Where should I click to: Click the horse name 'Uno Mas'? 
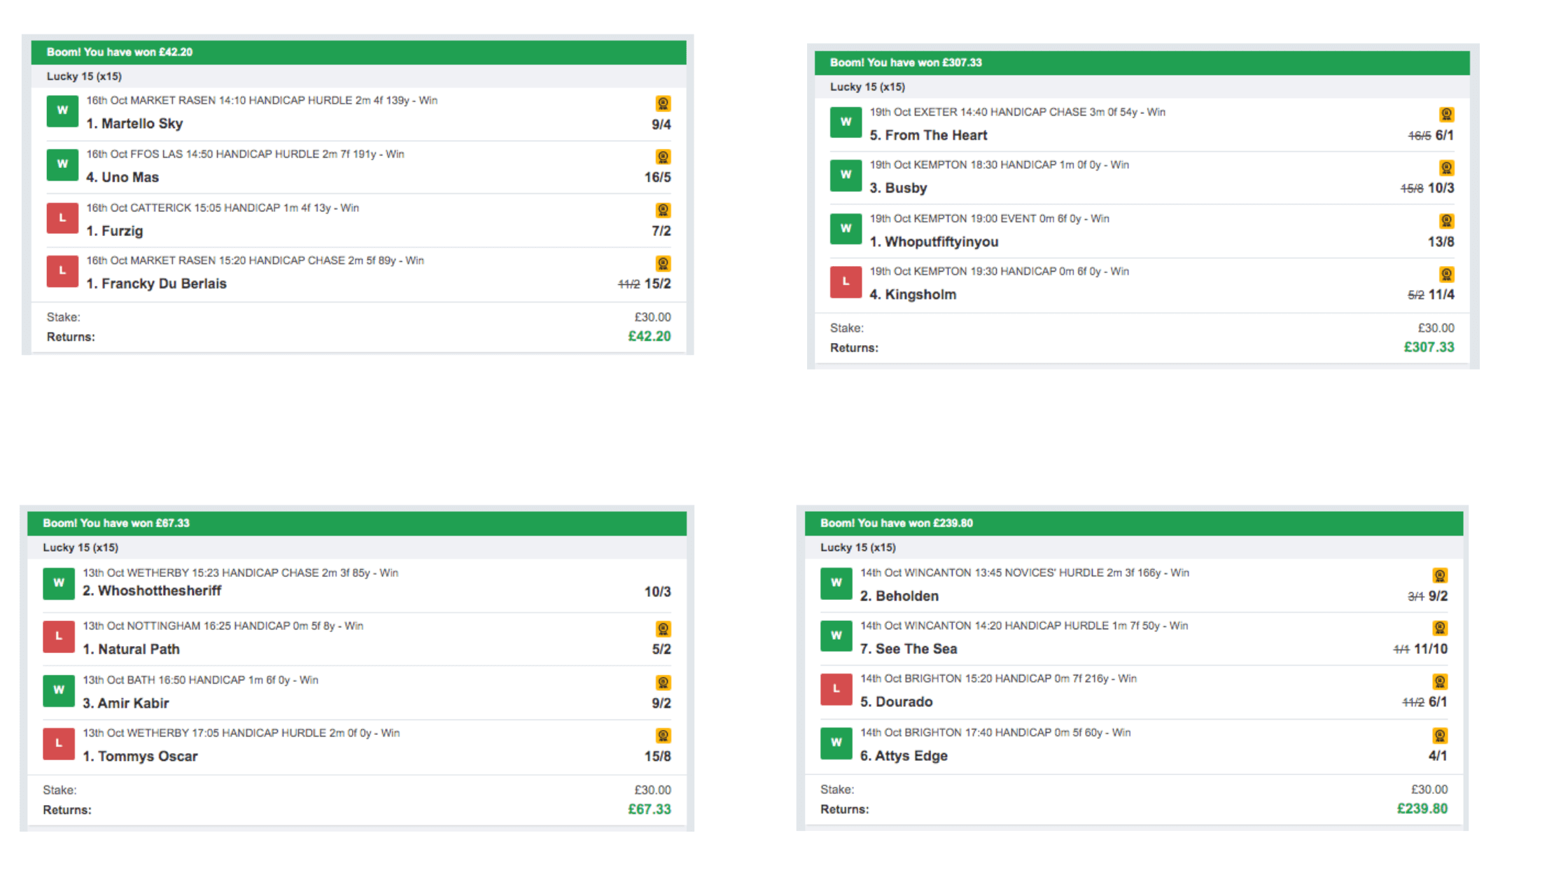130,178
